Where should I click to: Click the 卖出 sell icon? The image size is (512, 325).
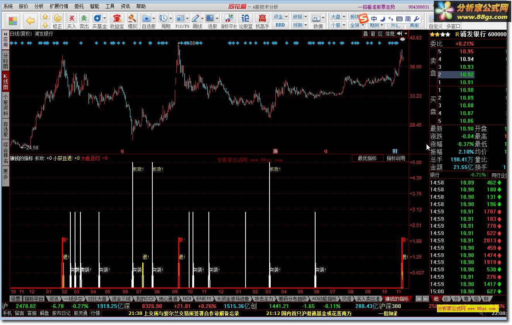(84, 18)
